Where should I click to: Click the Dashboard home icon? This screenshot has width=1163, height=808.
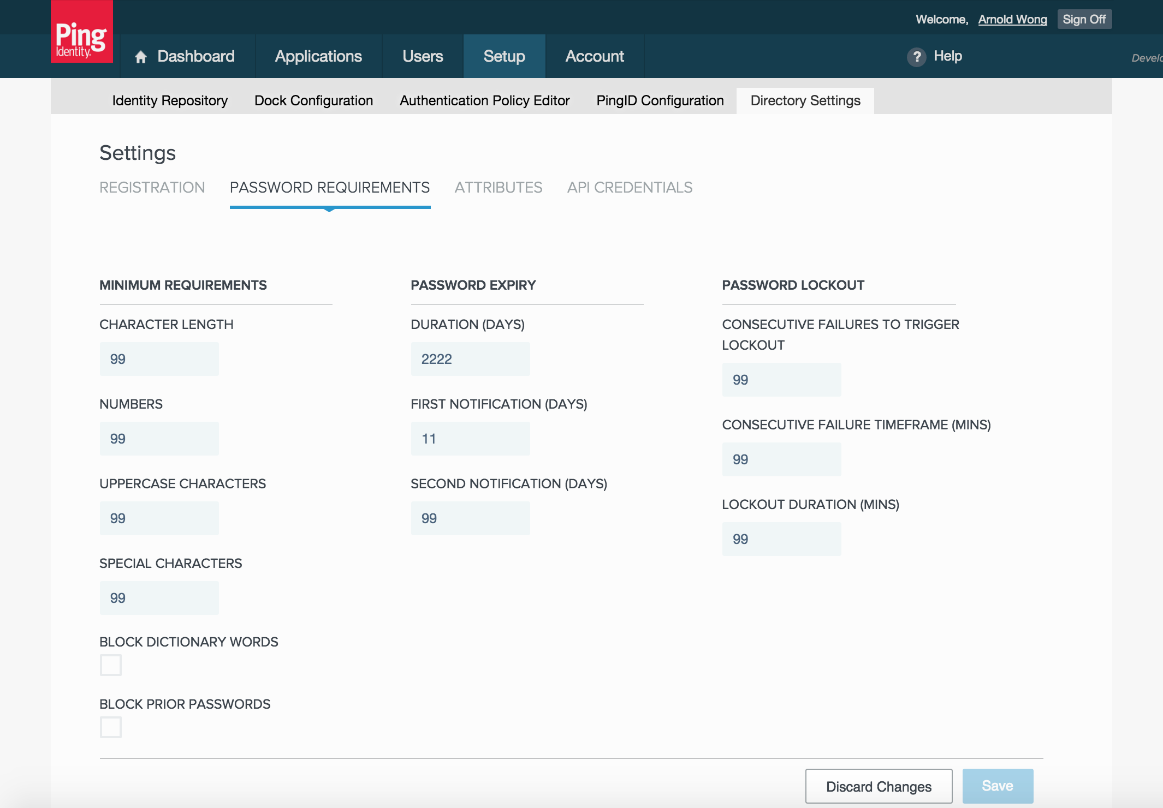pos(141,57)
